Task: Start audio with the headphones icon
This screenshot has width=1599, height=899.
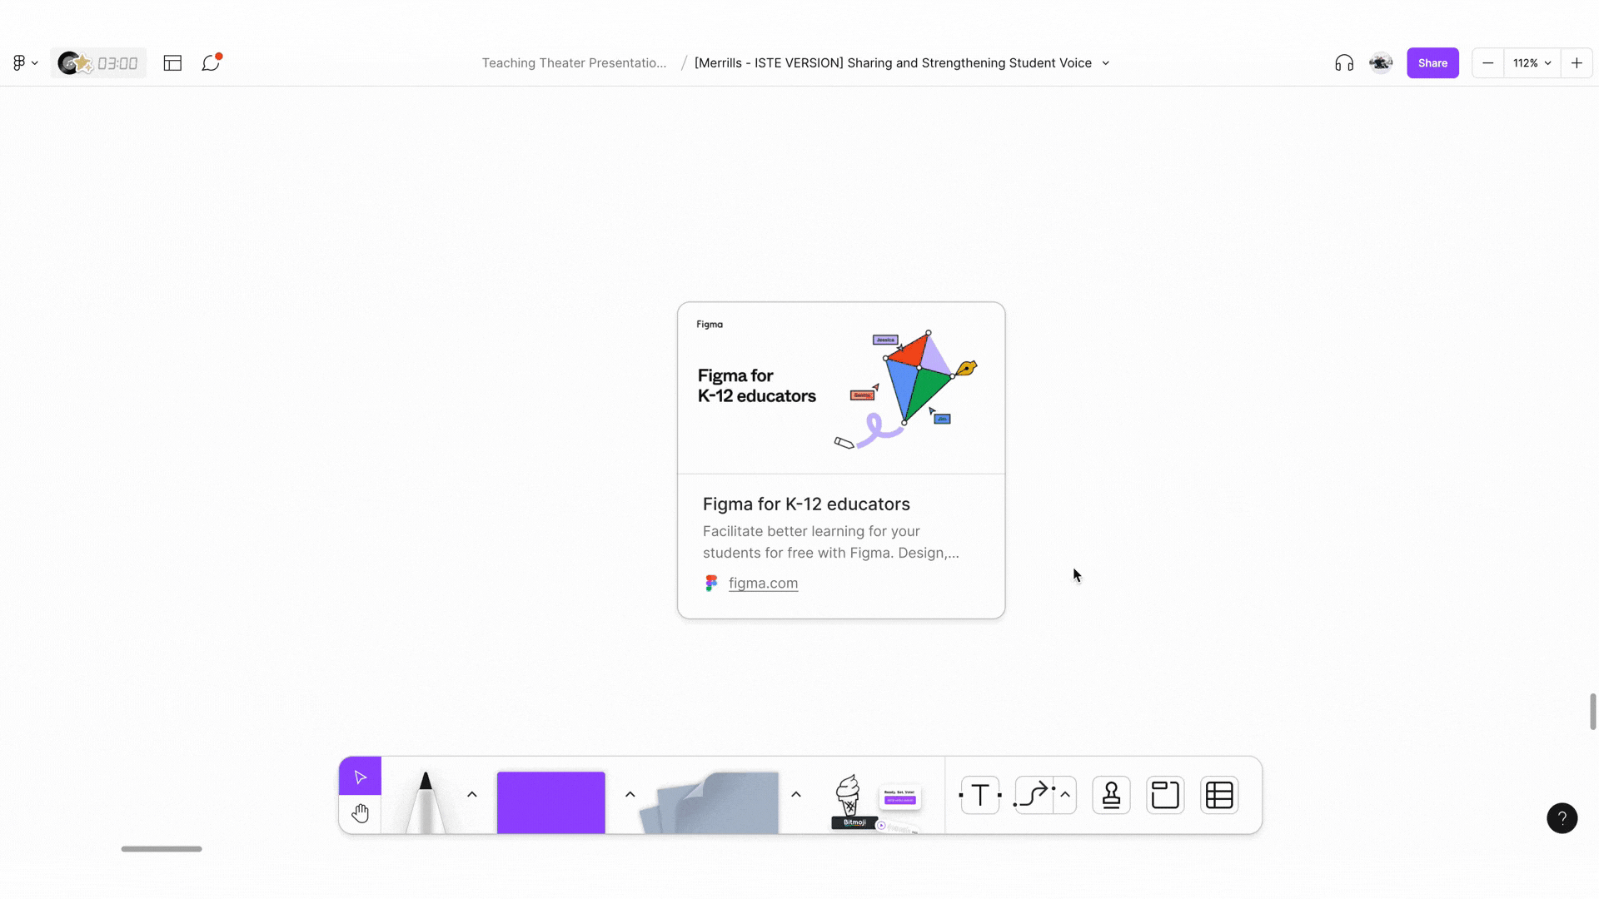Action: coord(1343,62)
